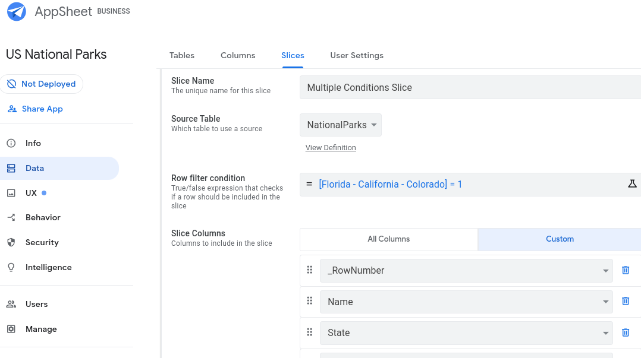Switch to the Tables tab
Screen dimensions: 641x358
tap(182, 56)
